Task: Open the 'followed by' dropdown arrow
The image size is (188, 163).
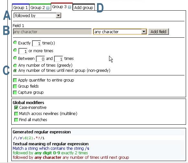Action: tap(58, 15)
